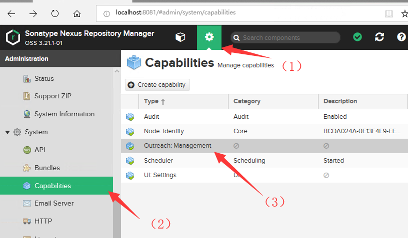The image size is (408, 238).
Task: Click the magnifier icon in the search box
Action: point(236,38)
